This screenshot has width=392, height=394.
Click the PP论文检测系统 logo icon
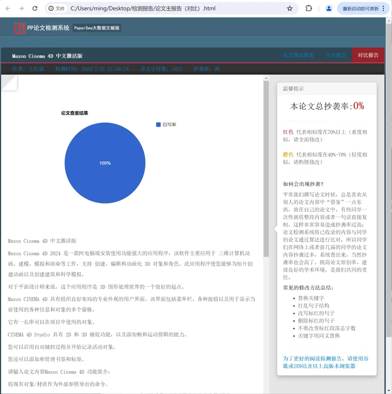pos(20,27)
